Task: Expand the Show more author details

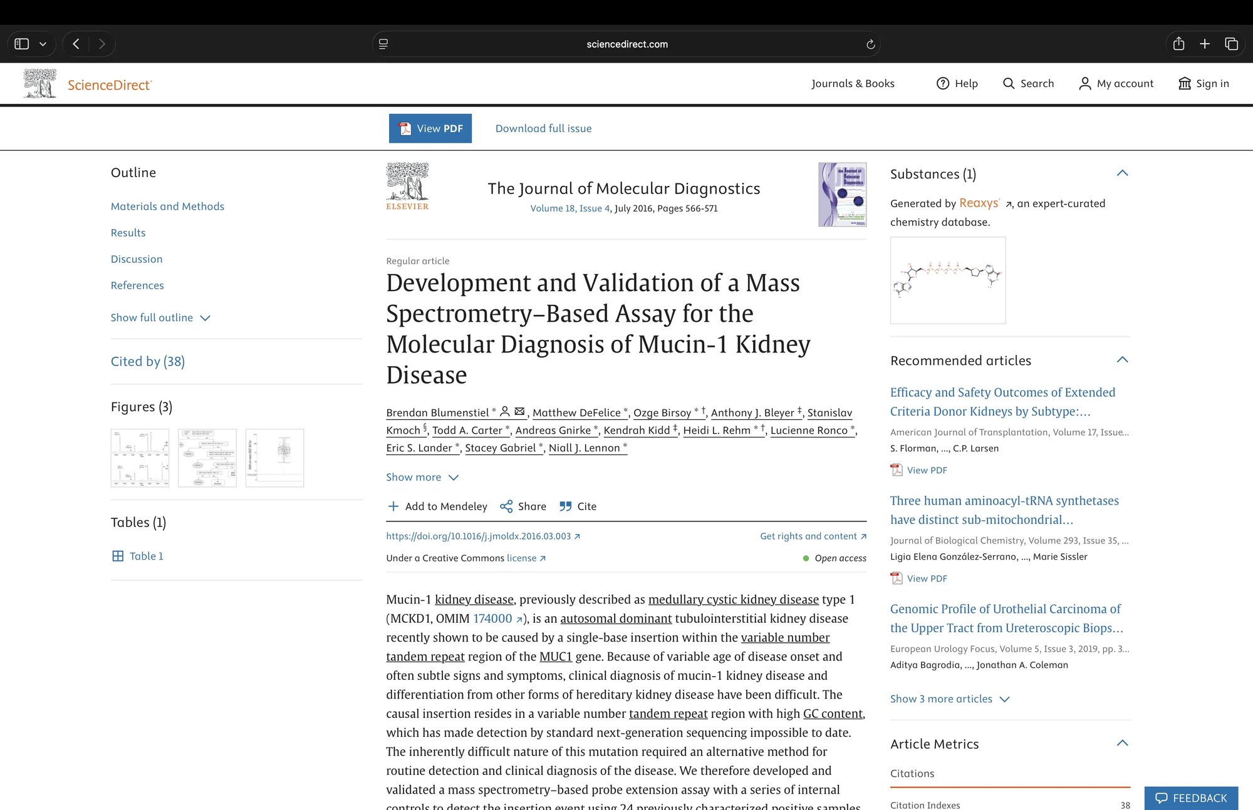Action: (x=423, y=477)
